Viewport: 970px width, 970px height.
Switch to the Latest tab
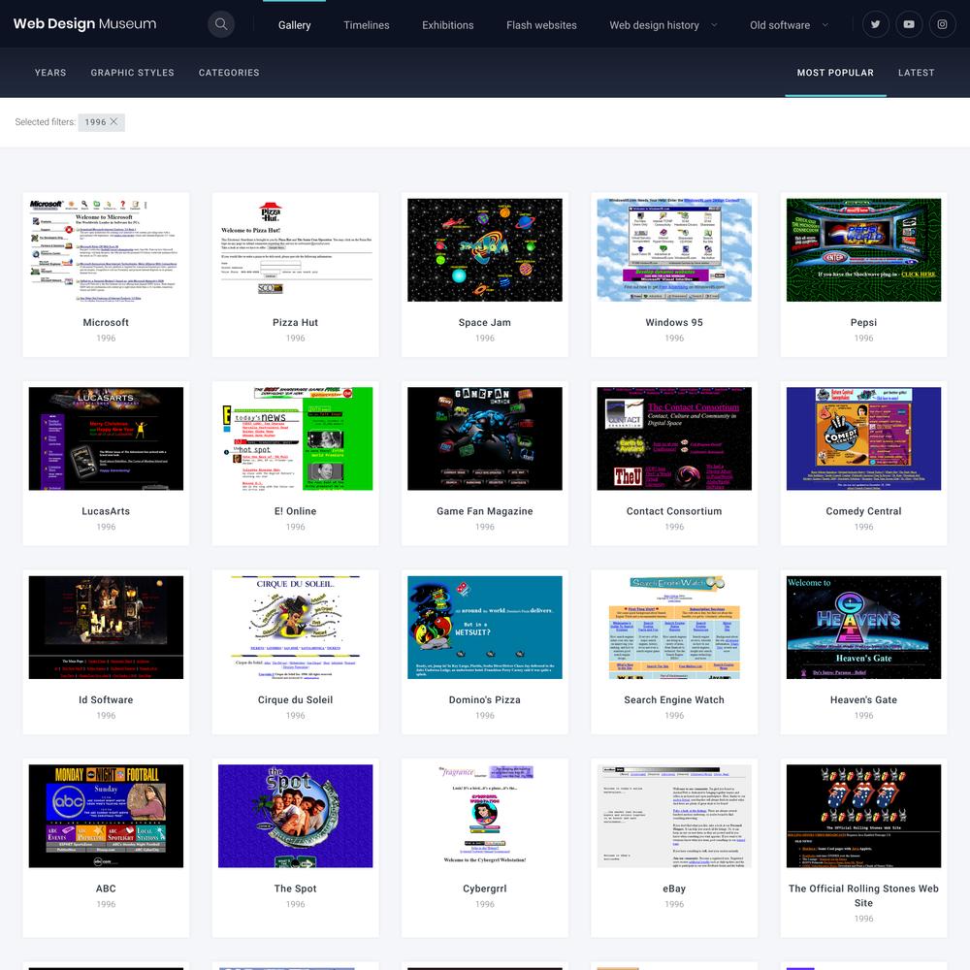(x=916, y=73)
